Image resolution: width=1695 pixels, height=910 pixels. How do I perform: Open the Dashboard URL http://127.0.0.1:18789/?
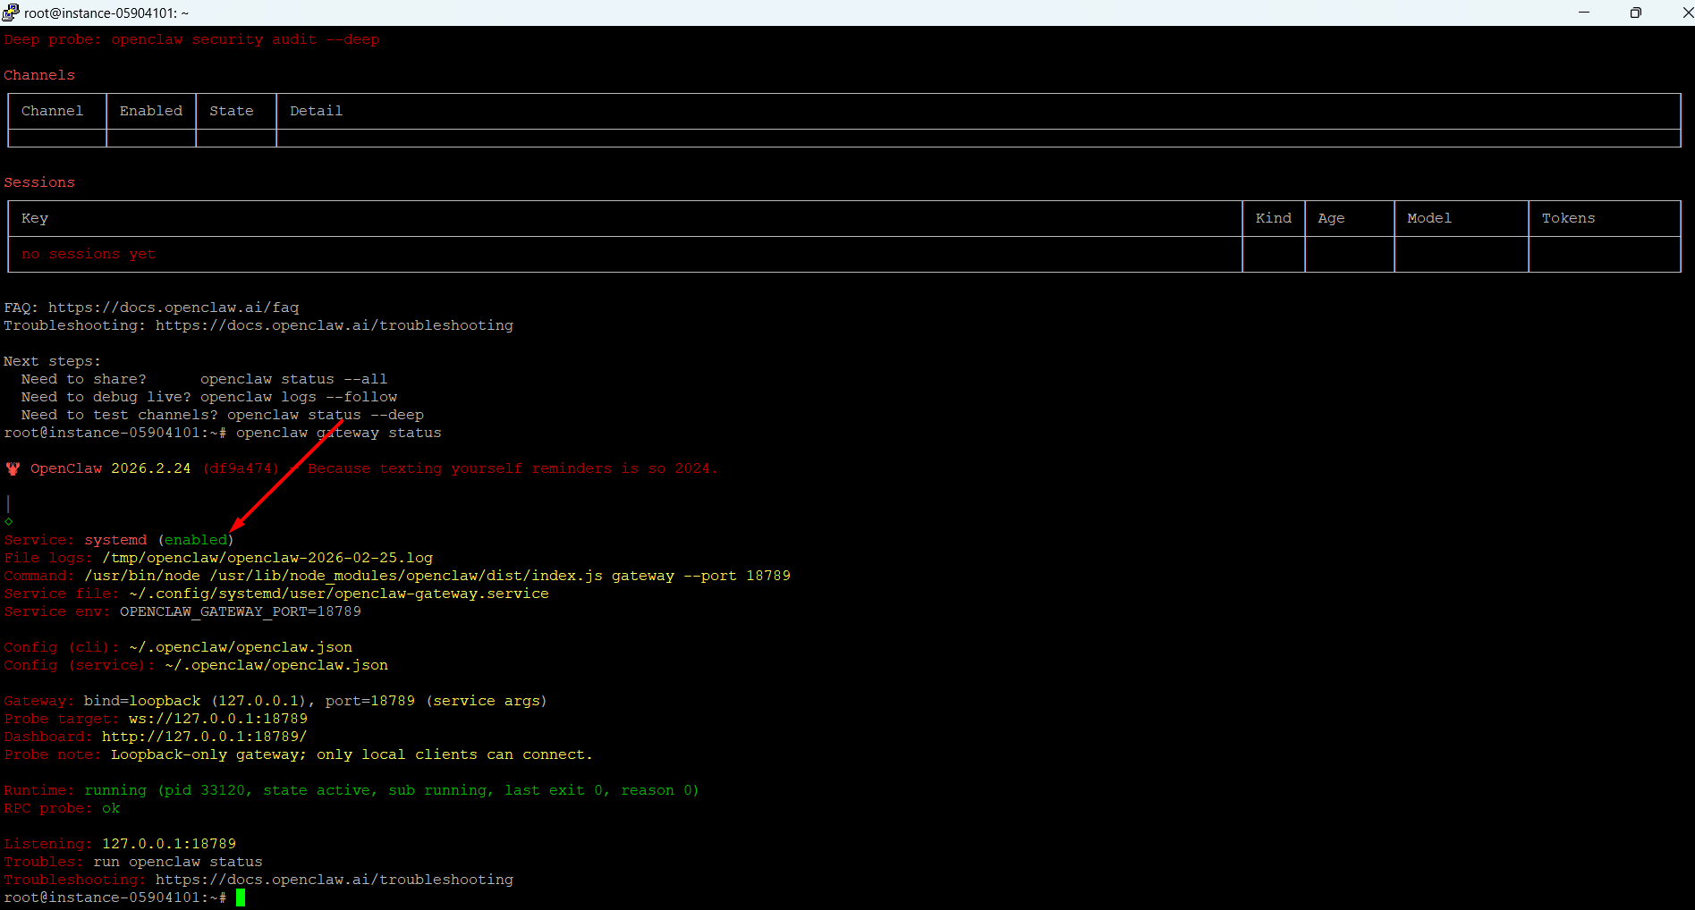pos(204,737)
